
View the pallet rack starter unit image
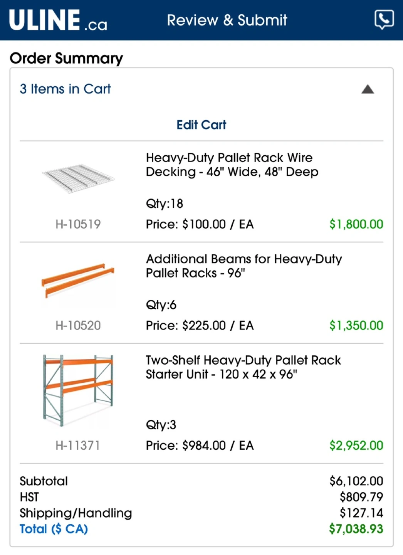click(x=78, y=390)
